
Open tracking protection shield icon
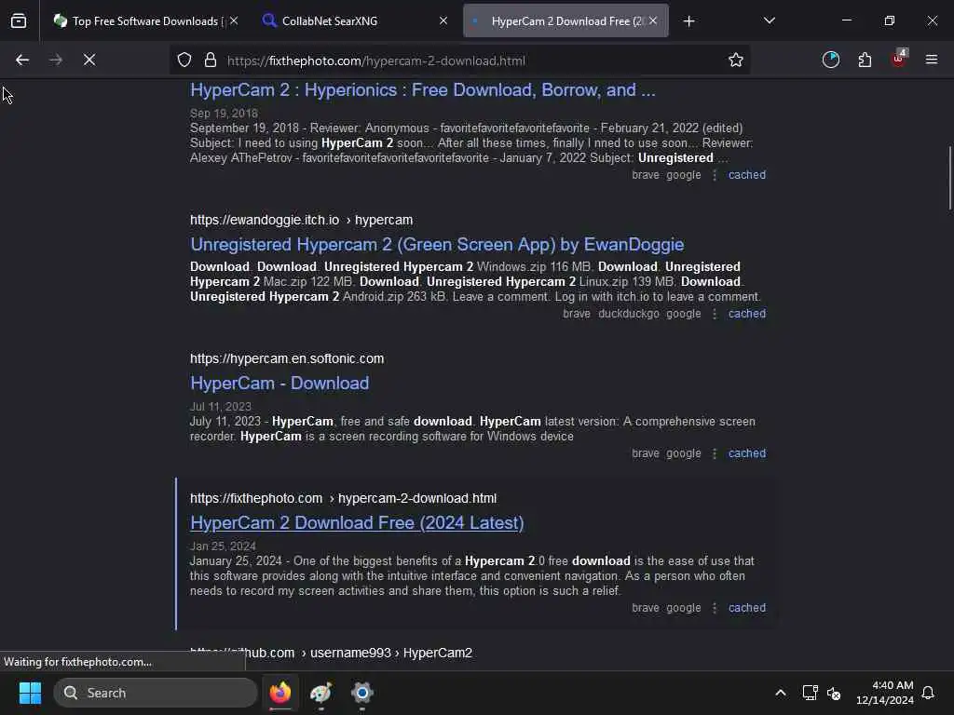(184, 60)
